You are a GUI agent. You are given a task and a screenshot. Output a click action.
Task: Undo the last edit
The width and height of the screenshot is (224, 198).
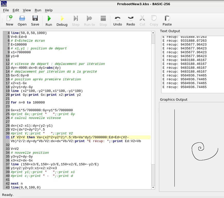(x=118, y=21)
